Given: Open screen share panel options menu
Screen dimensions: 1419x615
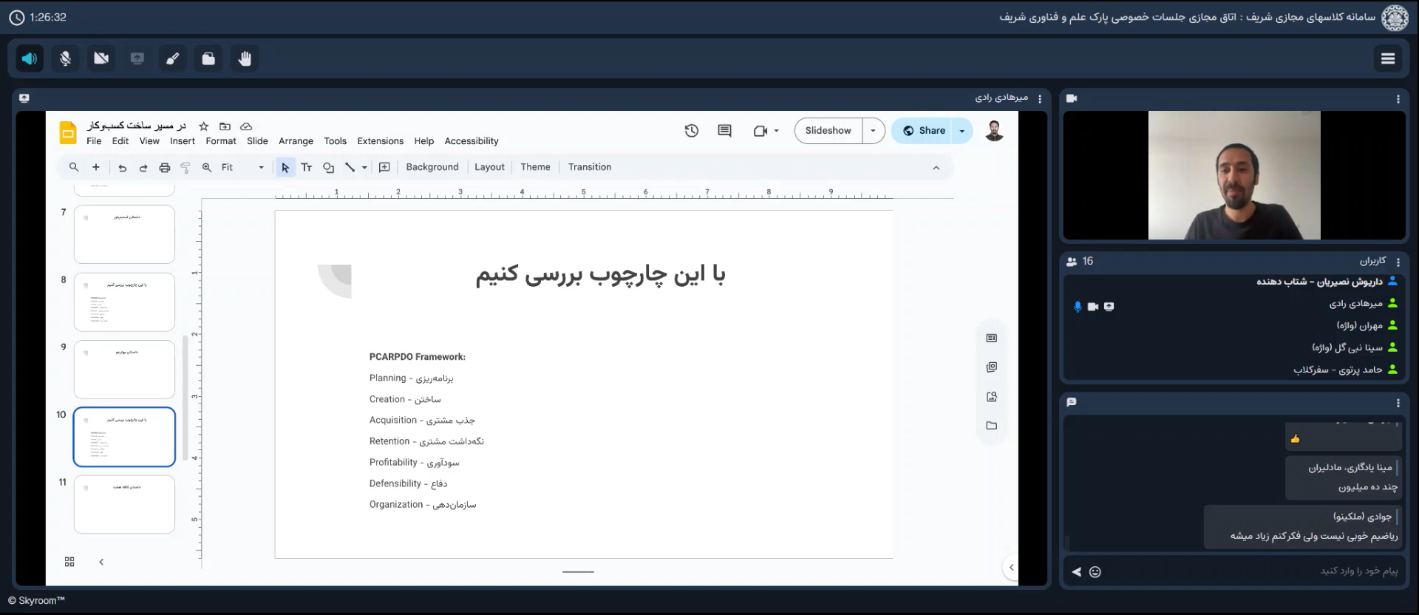Looking at the screenshot, I should click(x=1040, y=98).
